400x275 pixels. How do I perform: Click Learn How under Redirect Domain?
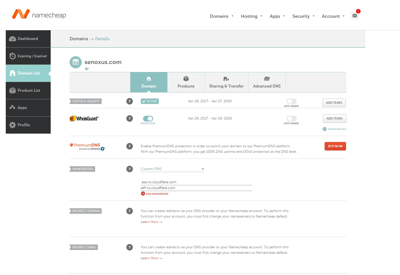(x=152, y=222)
